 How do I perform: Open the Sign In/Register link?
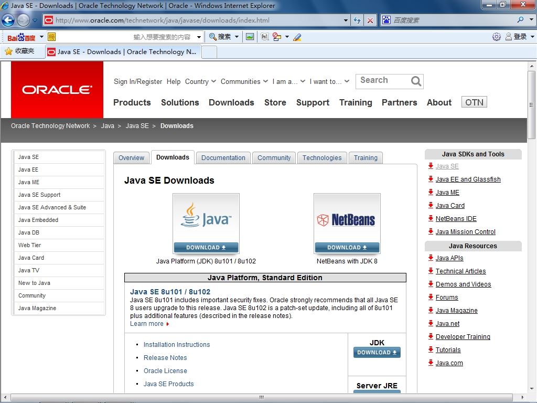138,81
